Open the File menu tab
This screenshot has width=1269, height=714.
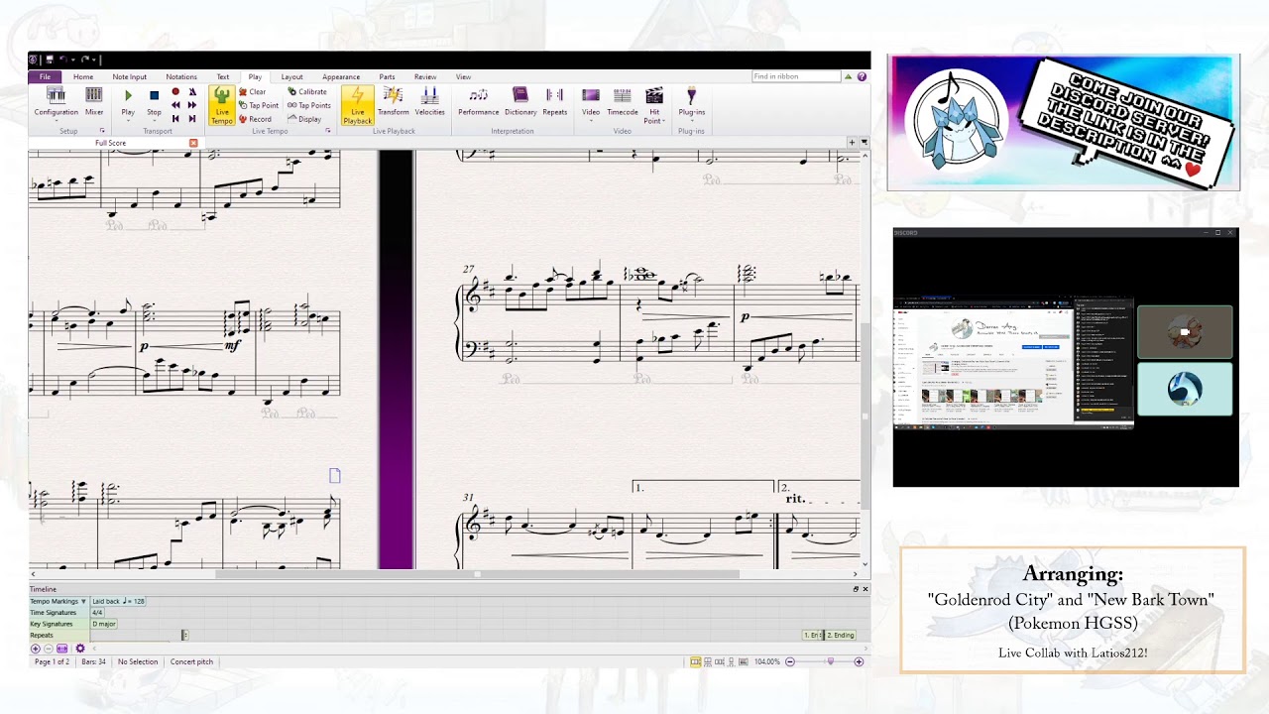[46, 76]
